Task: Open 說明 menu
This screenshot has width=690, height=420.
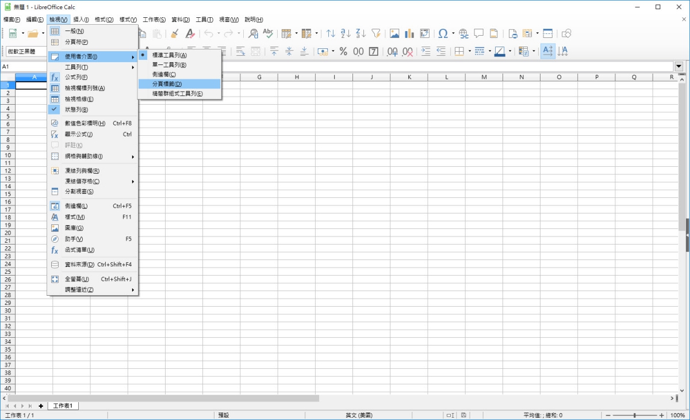Action: (254, 20)
